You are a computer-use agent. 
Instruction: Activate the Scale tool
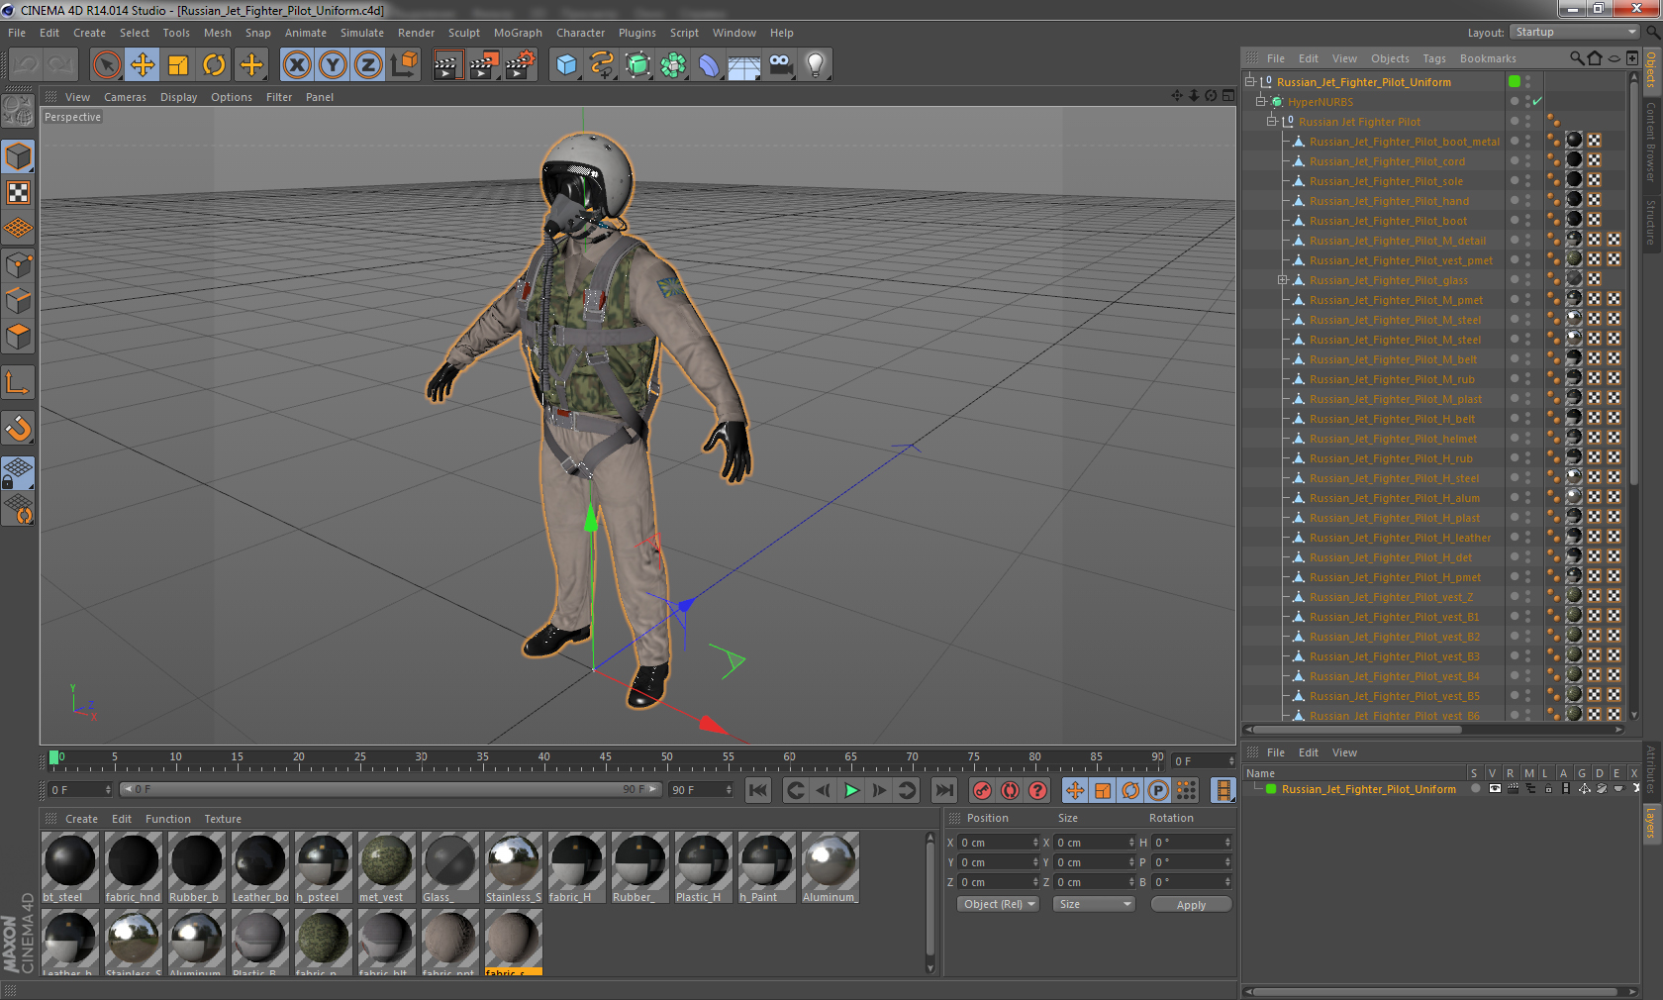178,65
